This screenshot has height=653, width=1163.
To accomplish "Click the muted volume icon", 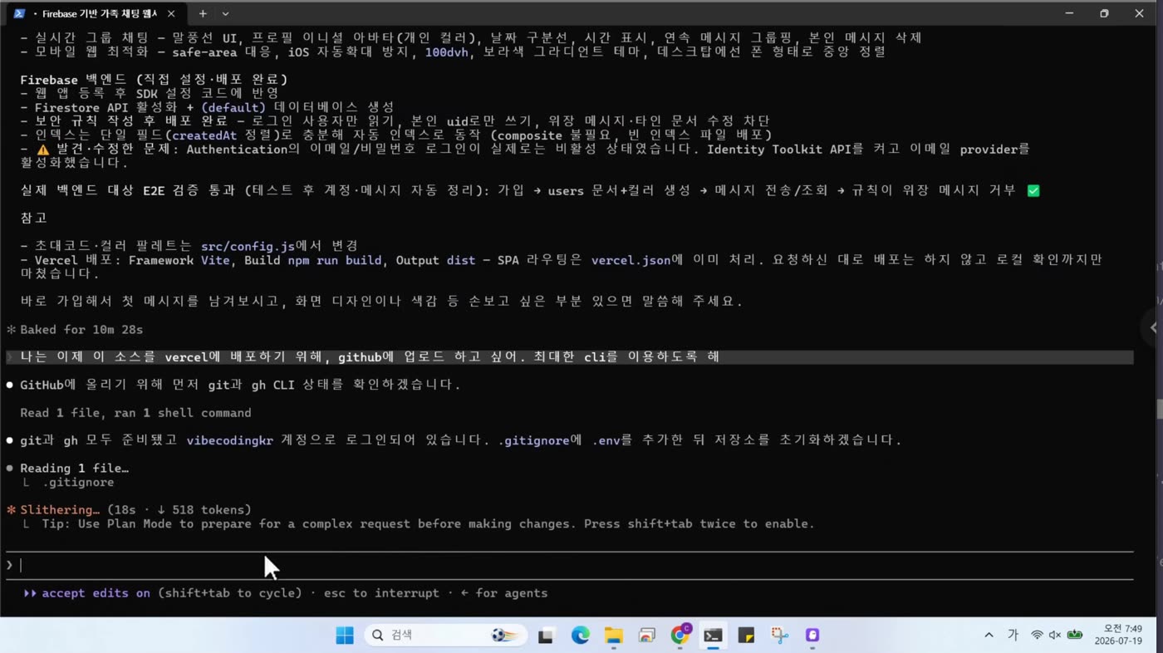I will click(x=1055, y=636).
